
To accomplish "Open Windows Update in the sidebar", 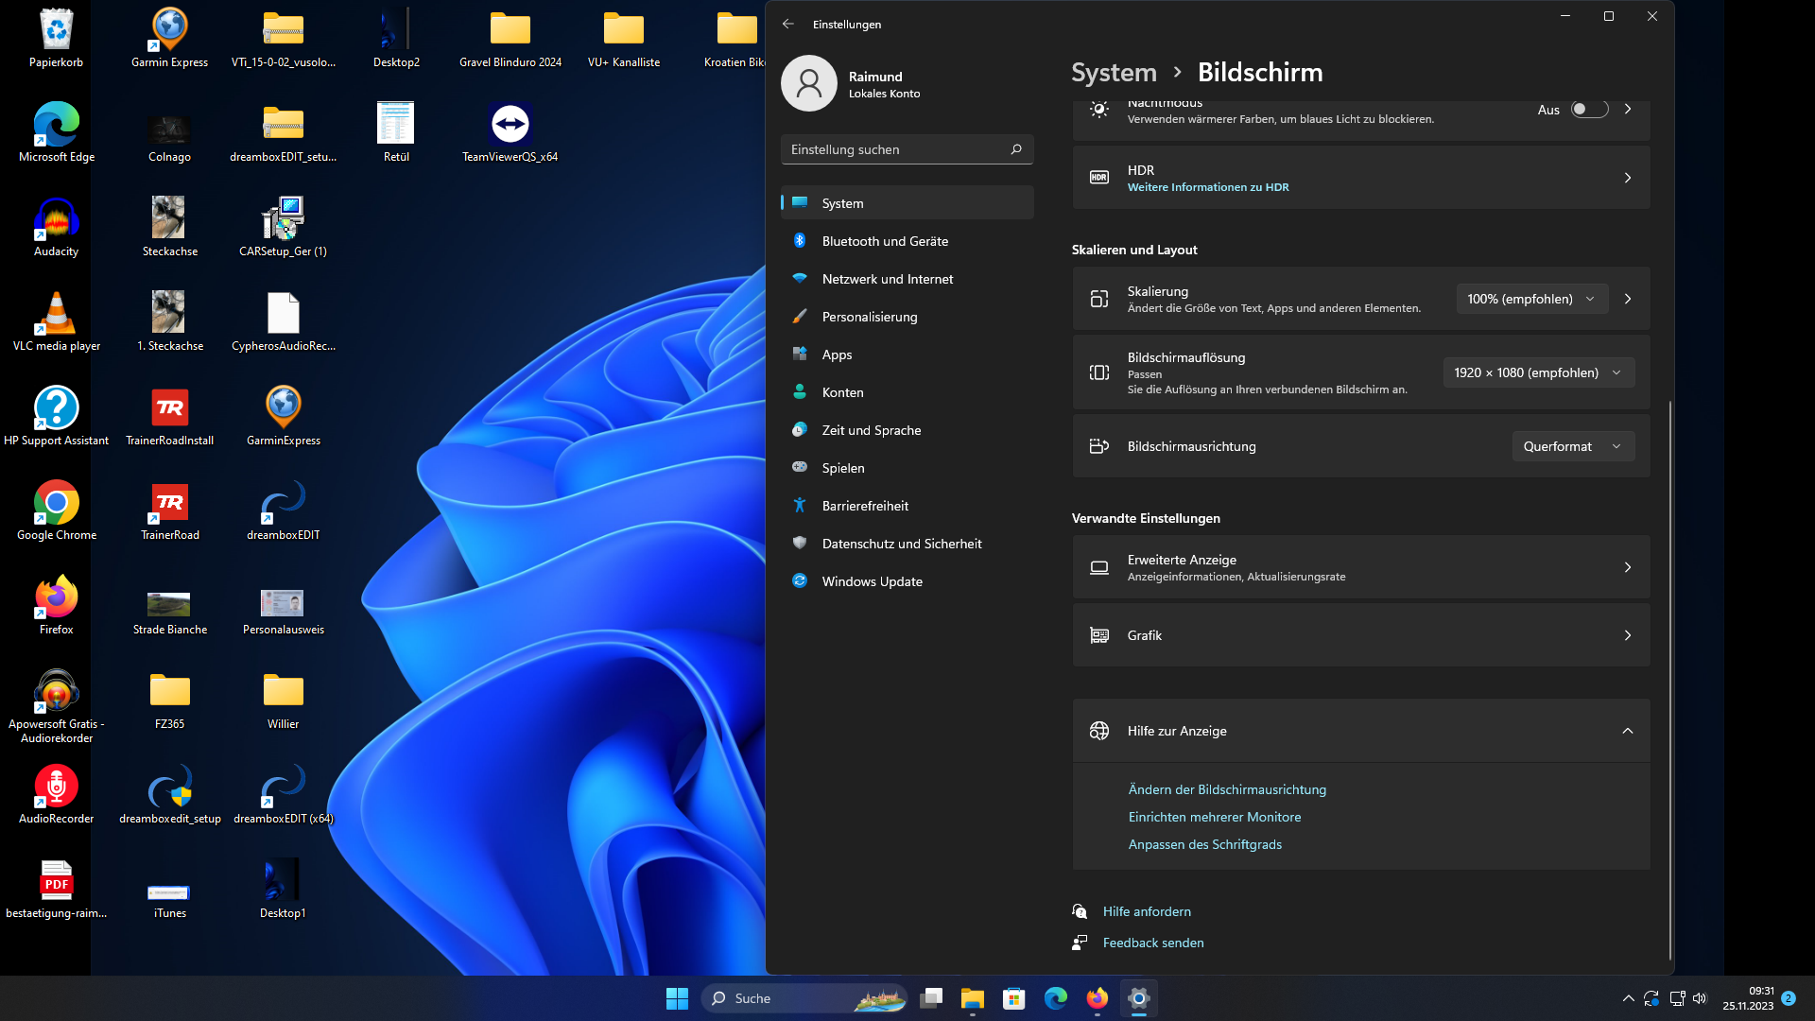I will click(872, 581).
